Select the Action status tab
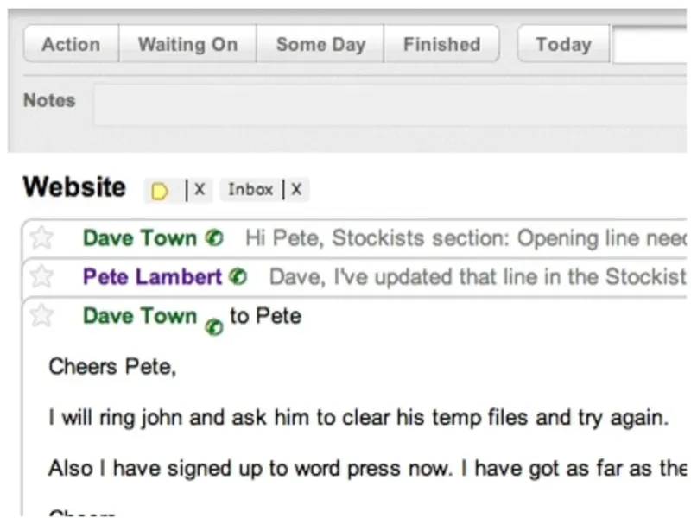 coord(71,44)
